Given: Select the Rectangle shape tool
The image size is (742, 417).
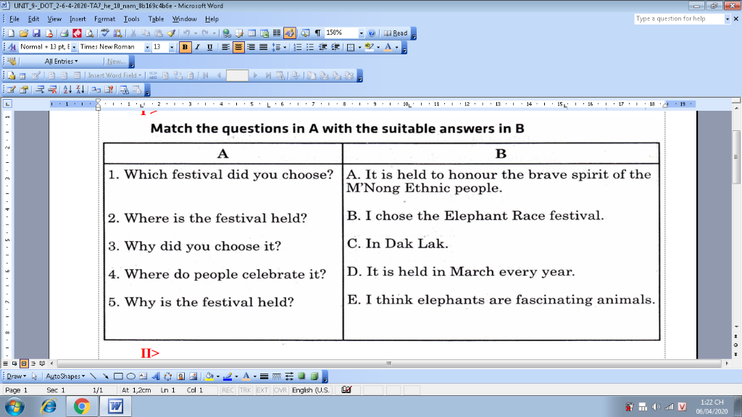Looking at the screenshot, I should click(118, 376).
